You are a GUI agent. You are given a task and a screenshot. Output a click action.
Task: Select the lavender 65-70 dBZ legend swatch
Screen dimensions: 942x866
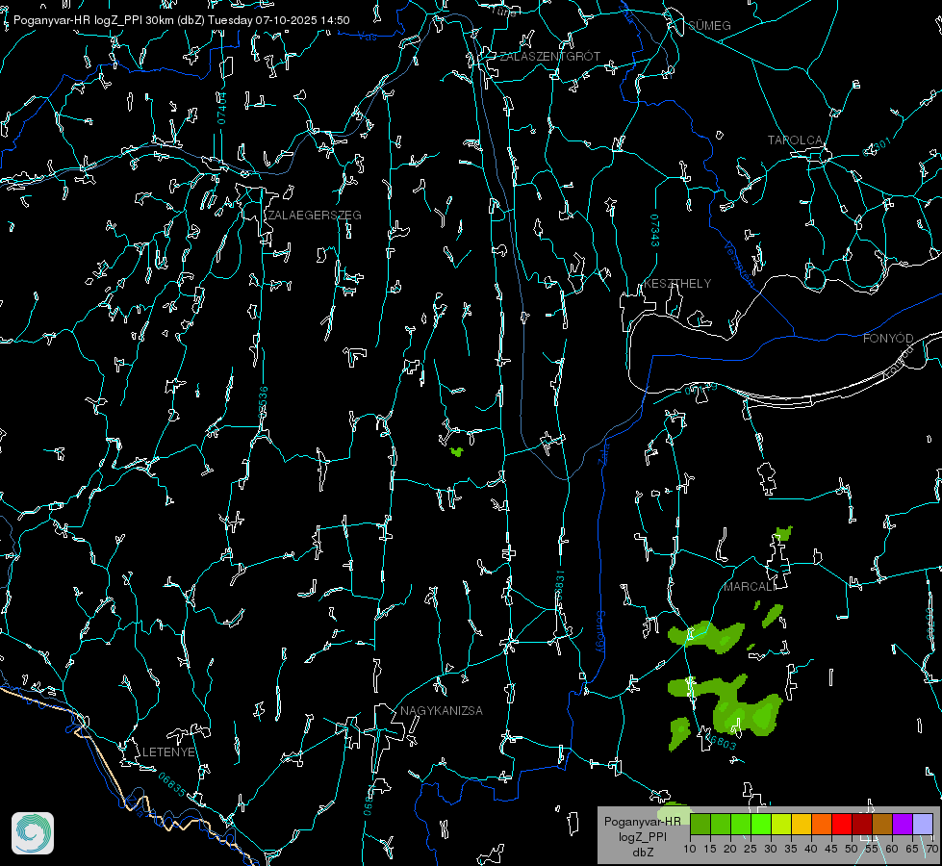[922, 824]
